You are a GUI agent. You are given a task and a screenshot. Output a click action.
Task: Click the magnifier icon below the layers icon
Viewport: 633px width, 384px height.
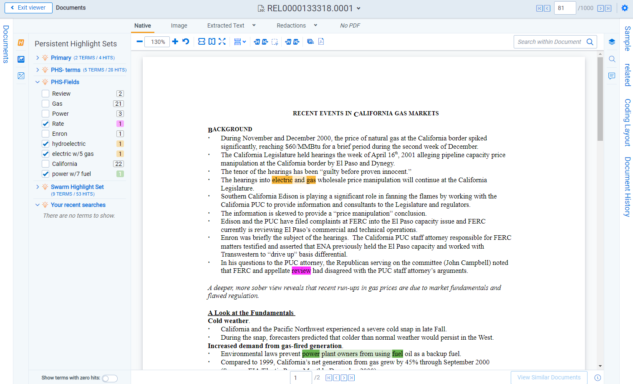pos(612,59)
